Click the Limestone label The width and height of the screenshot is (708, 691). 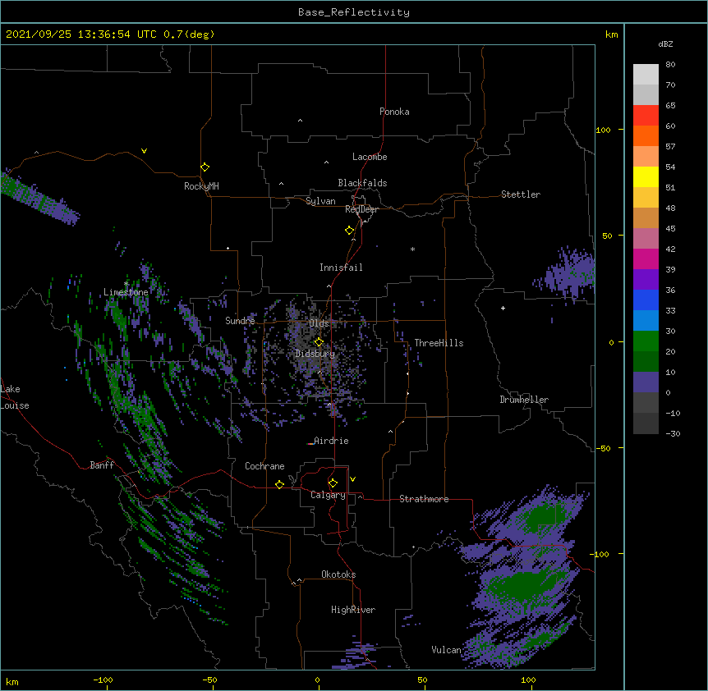[x=126, y=292]
